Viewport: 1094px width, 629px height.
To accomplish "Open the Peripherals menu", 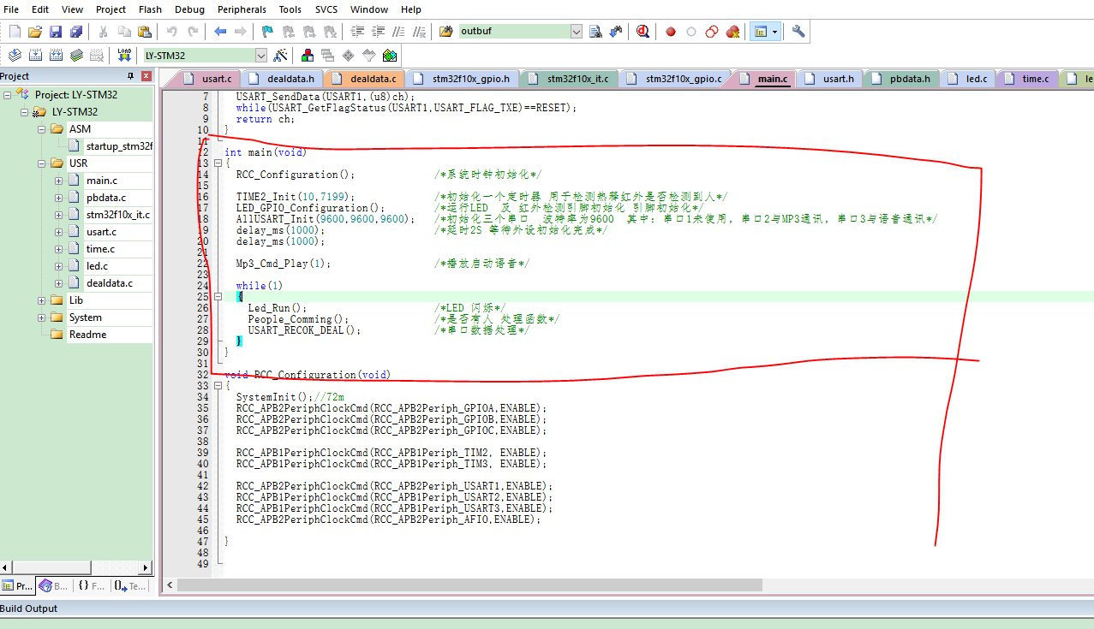I will (242, 9).
